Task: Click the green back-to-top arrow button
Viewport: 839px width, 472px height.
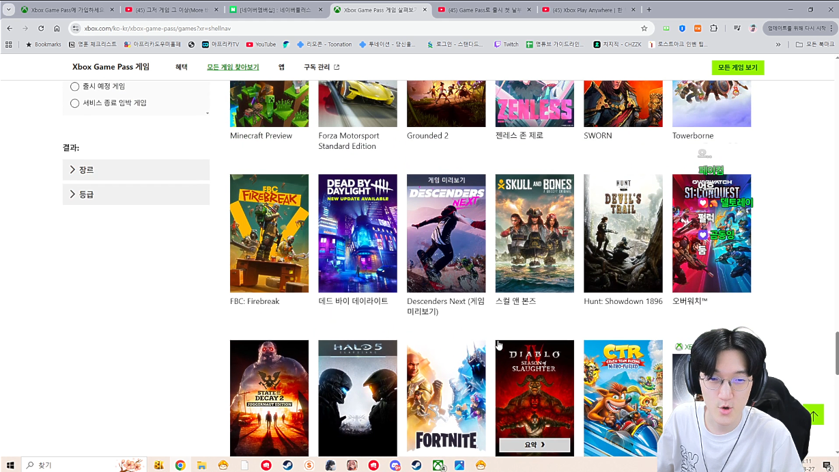Action: (814, 415)
